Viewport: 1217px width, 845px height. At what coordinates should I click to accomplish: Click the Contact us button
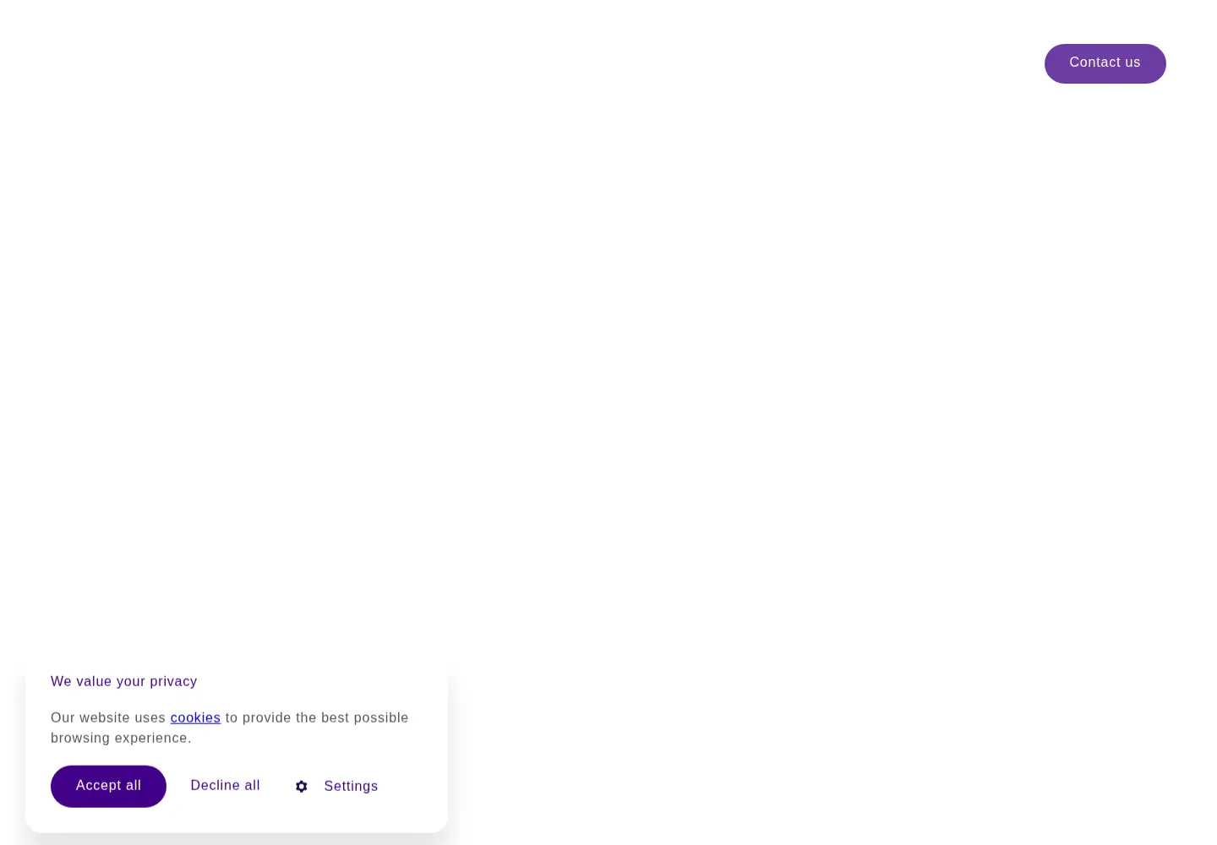click(x=1105, y=63)
